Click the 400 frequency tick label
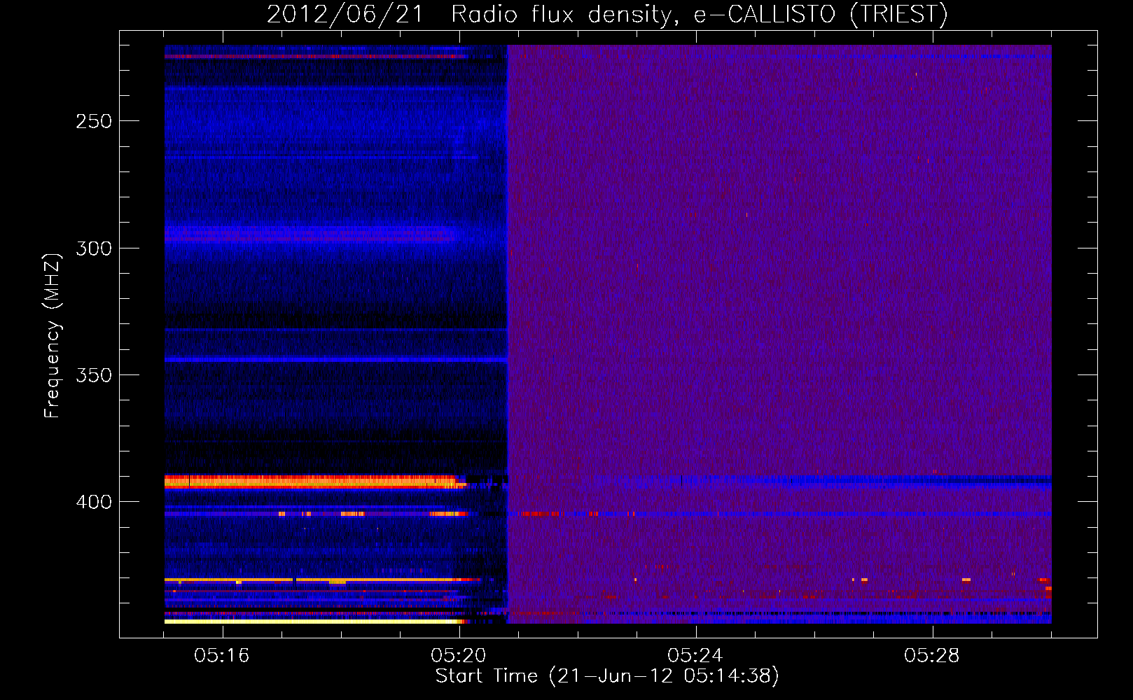Image resolution: width=1133 pixels, height=700 pixels. click(x=94, y=502)
